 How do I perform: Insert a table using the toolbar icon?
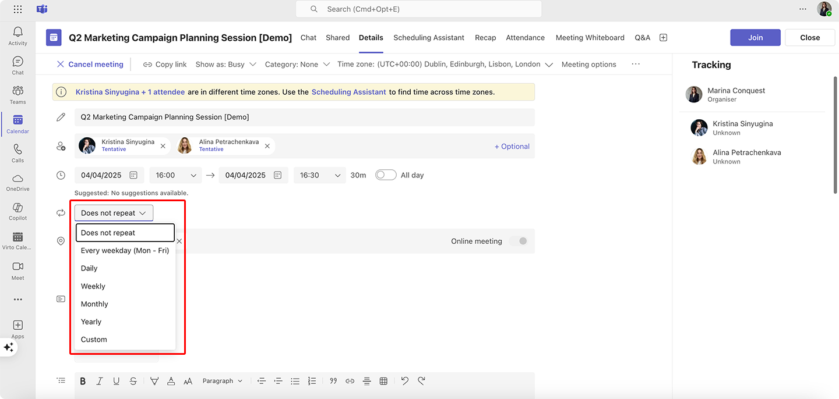coord(383,380)
